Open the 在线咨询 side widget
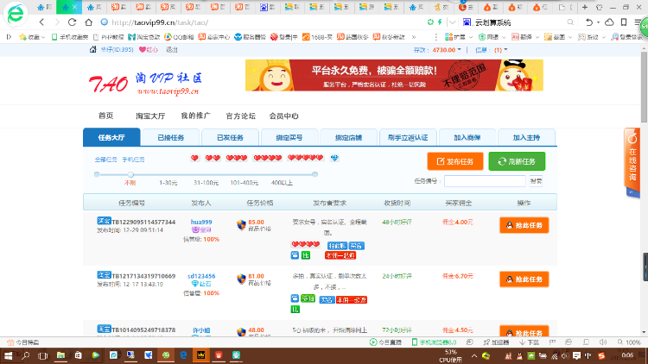648x364 pixels. pyautogui.click(x=632, y=161)
